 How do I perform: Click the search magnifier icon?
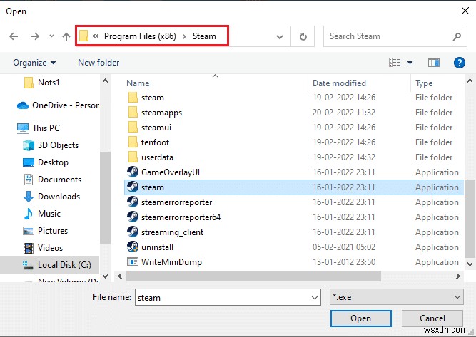point(457,36)
